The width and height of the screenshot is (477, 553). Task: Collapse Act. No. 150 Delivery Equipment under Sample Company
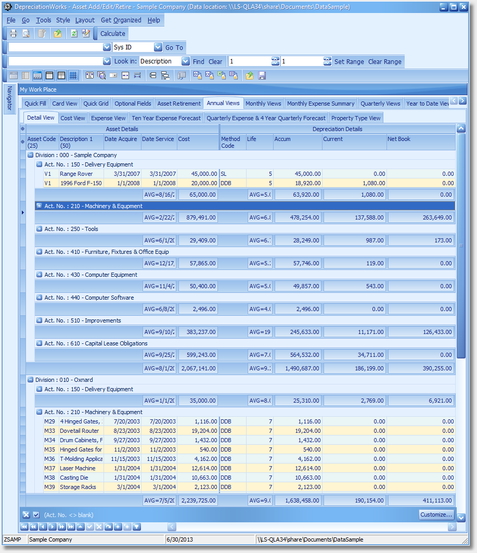click(39, 164)
